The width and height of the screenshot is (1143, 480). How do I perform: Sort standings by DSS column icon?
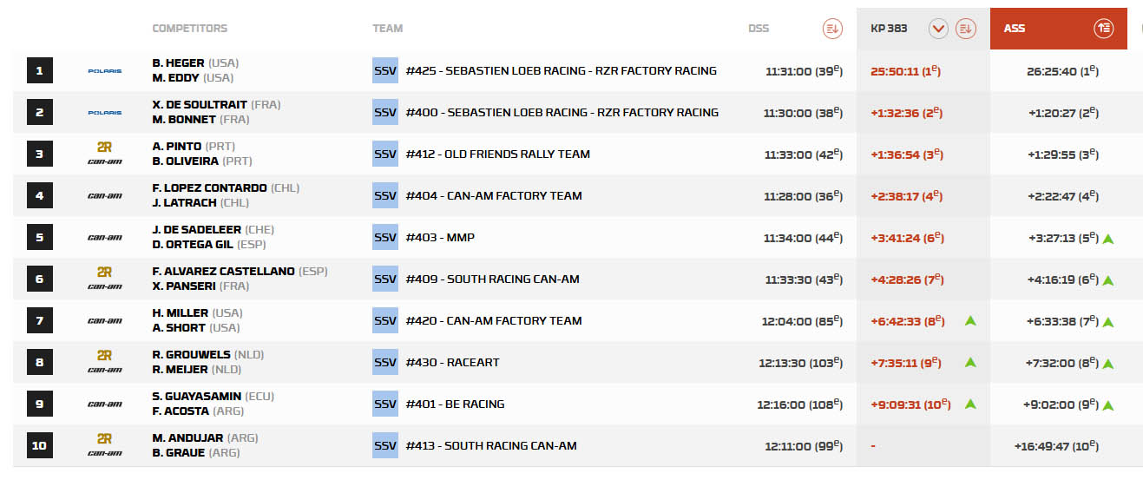832,29
